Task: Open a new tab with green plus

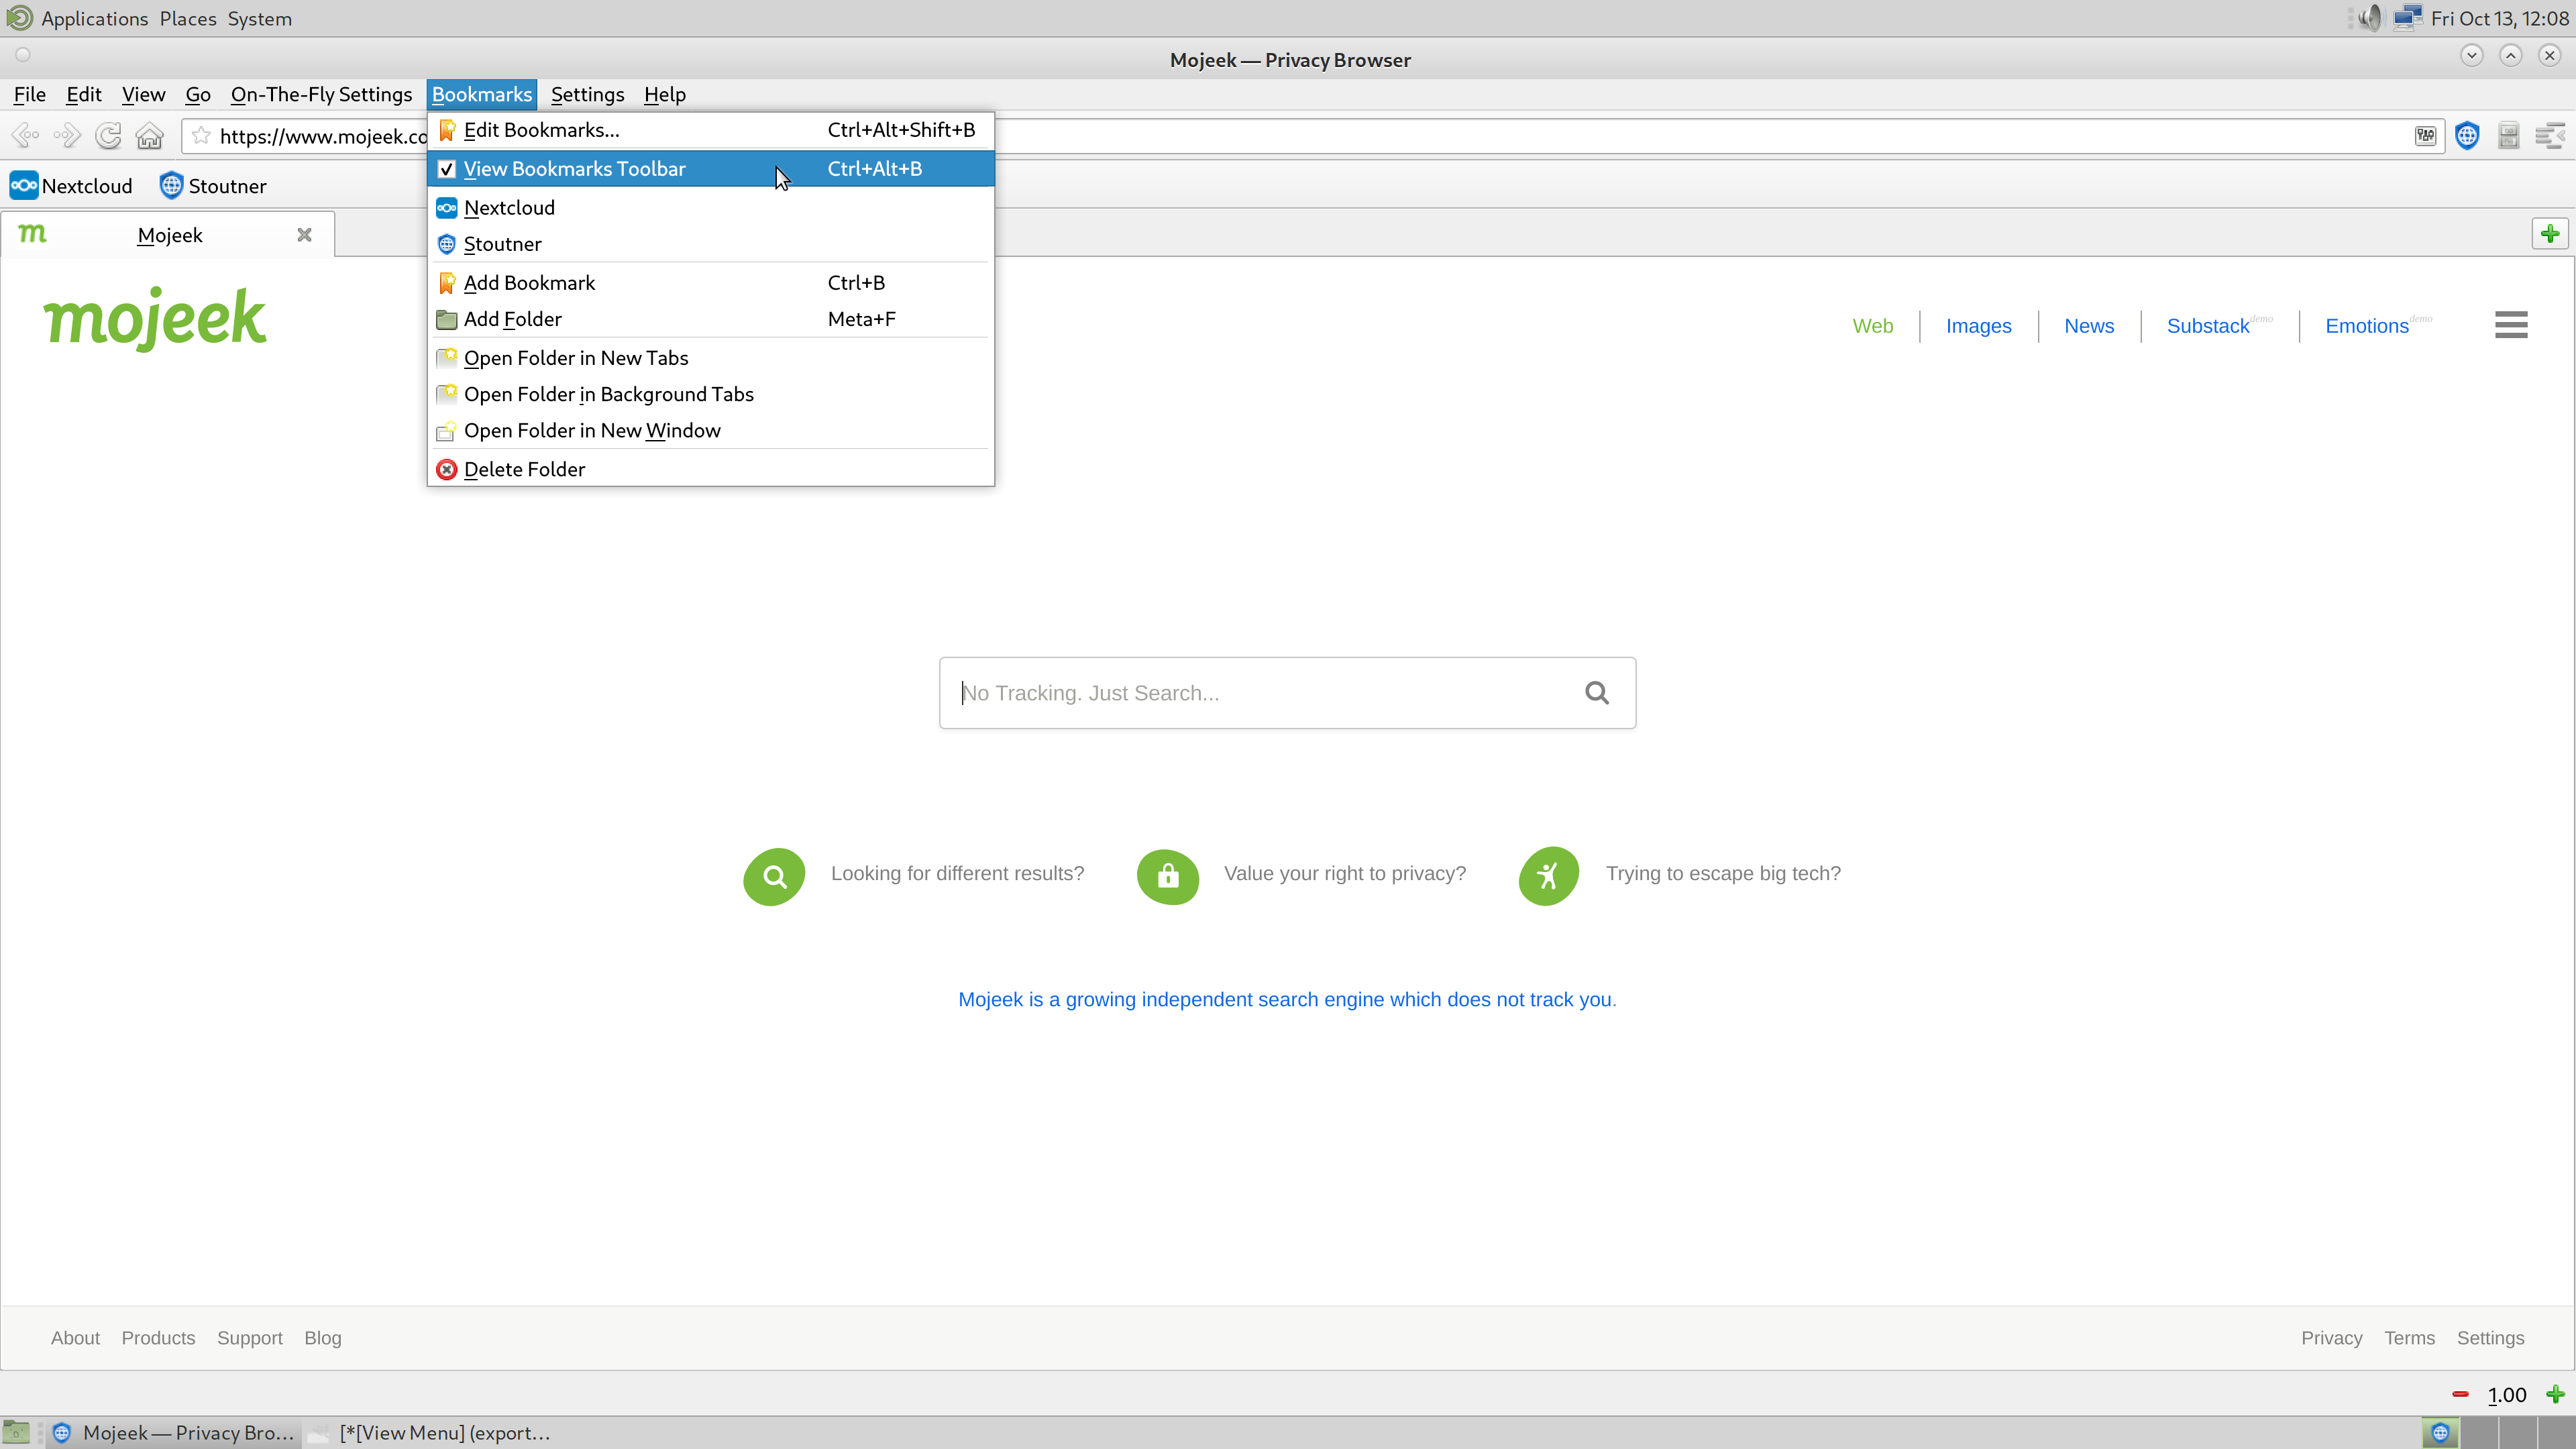Action: tap(2549, 234)
